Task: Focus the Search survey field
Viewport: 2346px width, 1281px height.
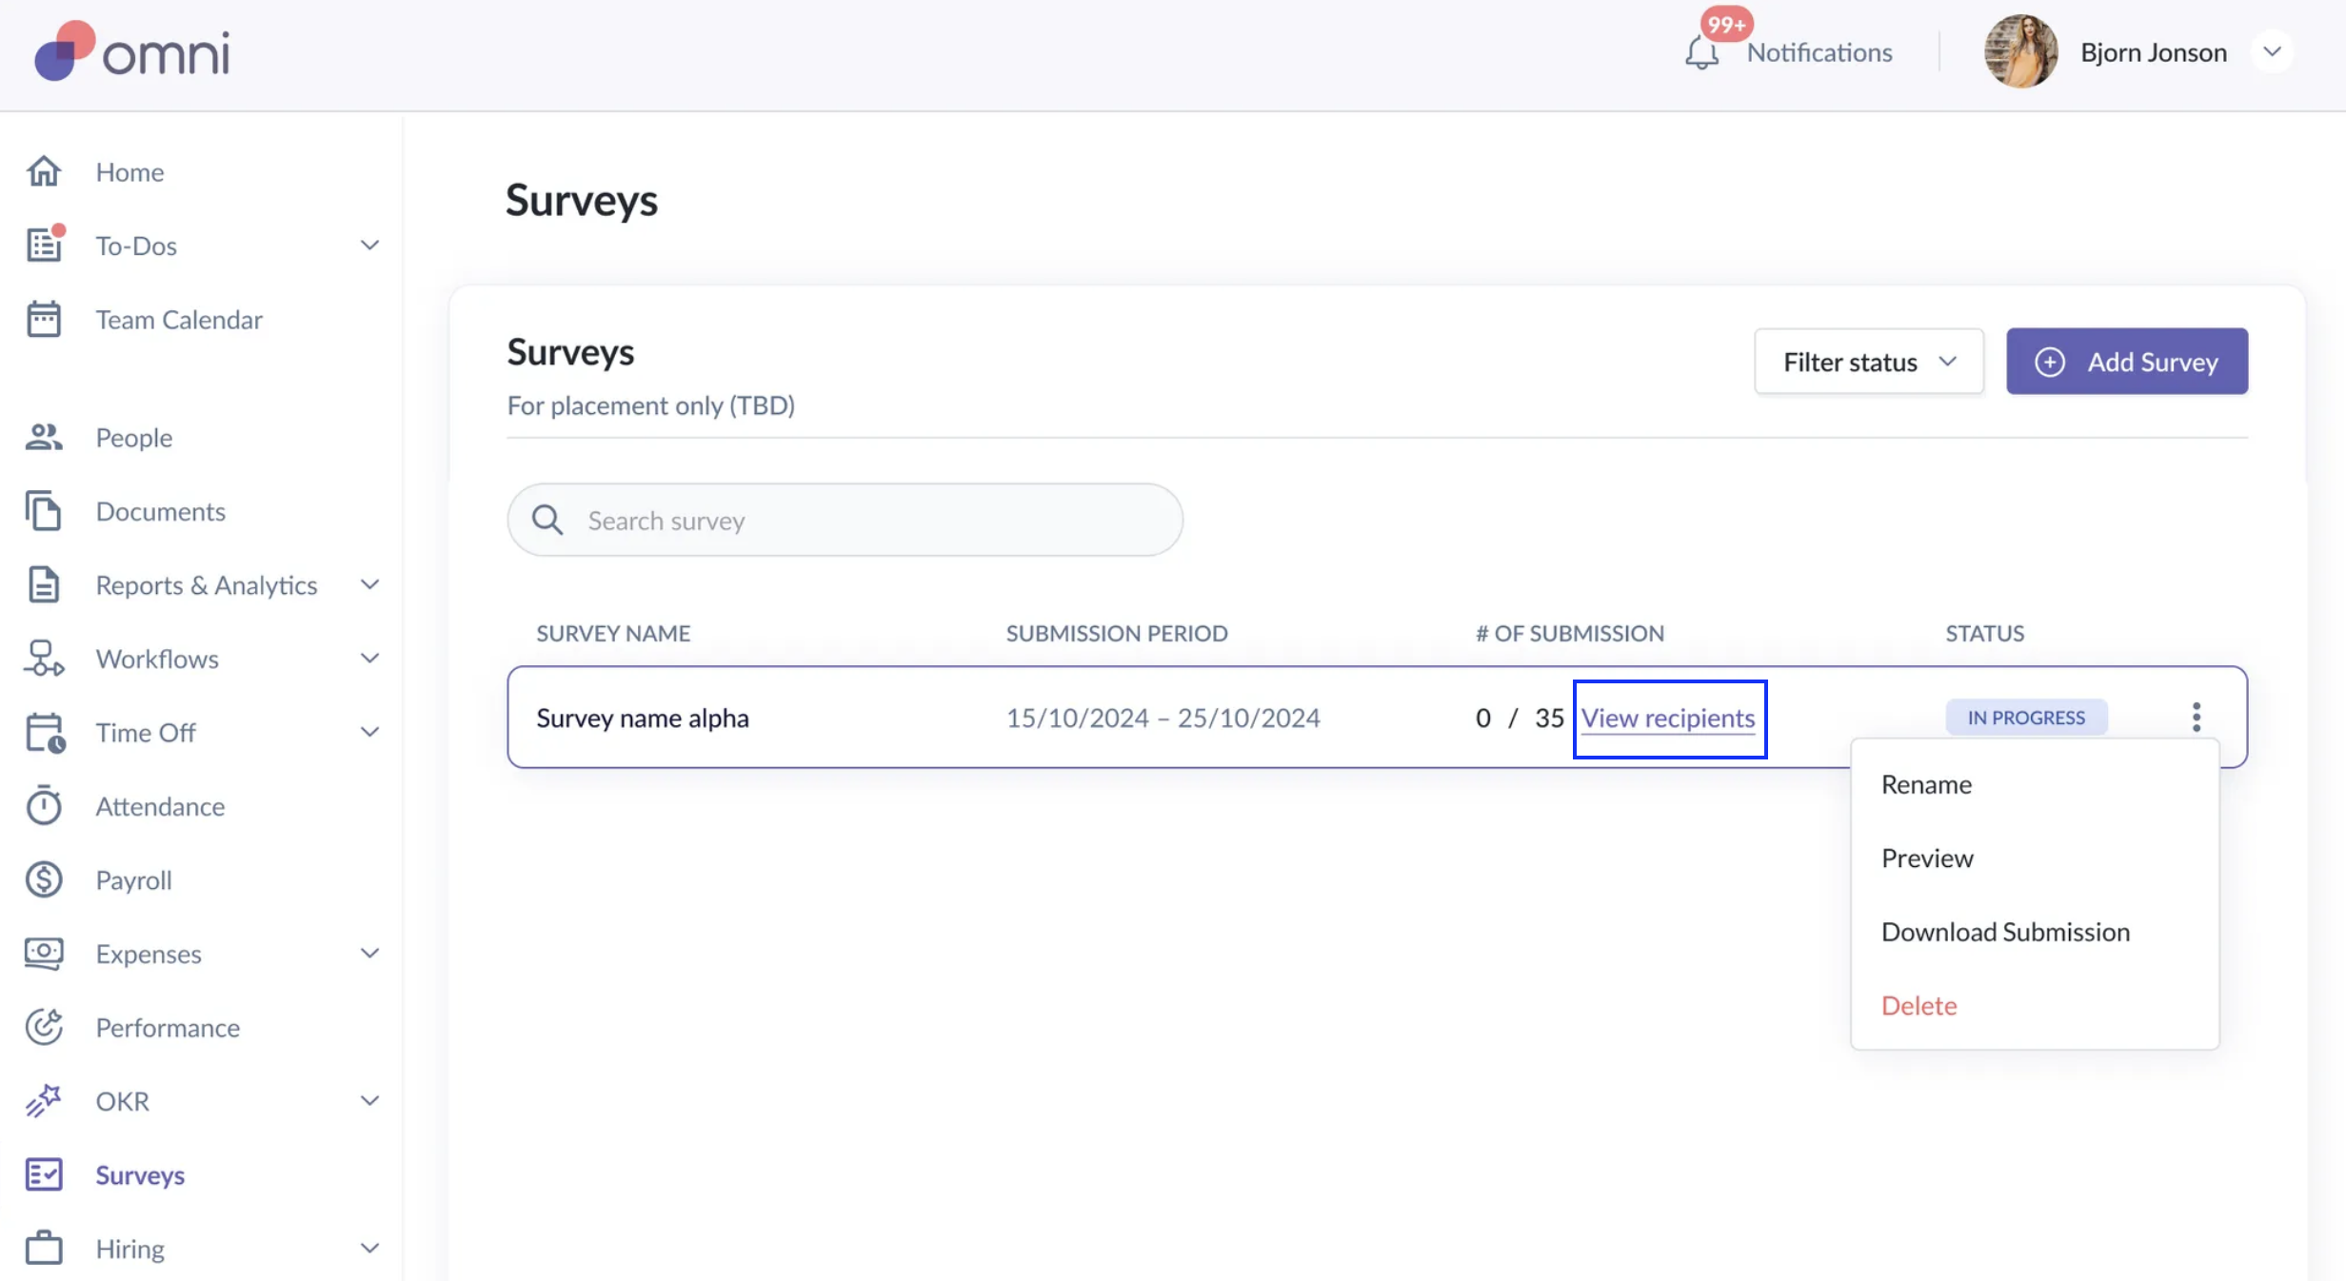Action: 857,521
